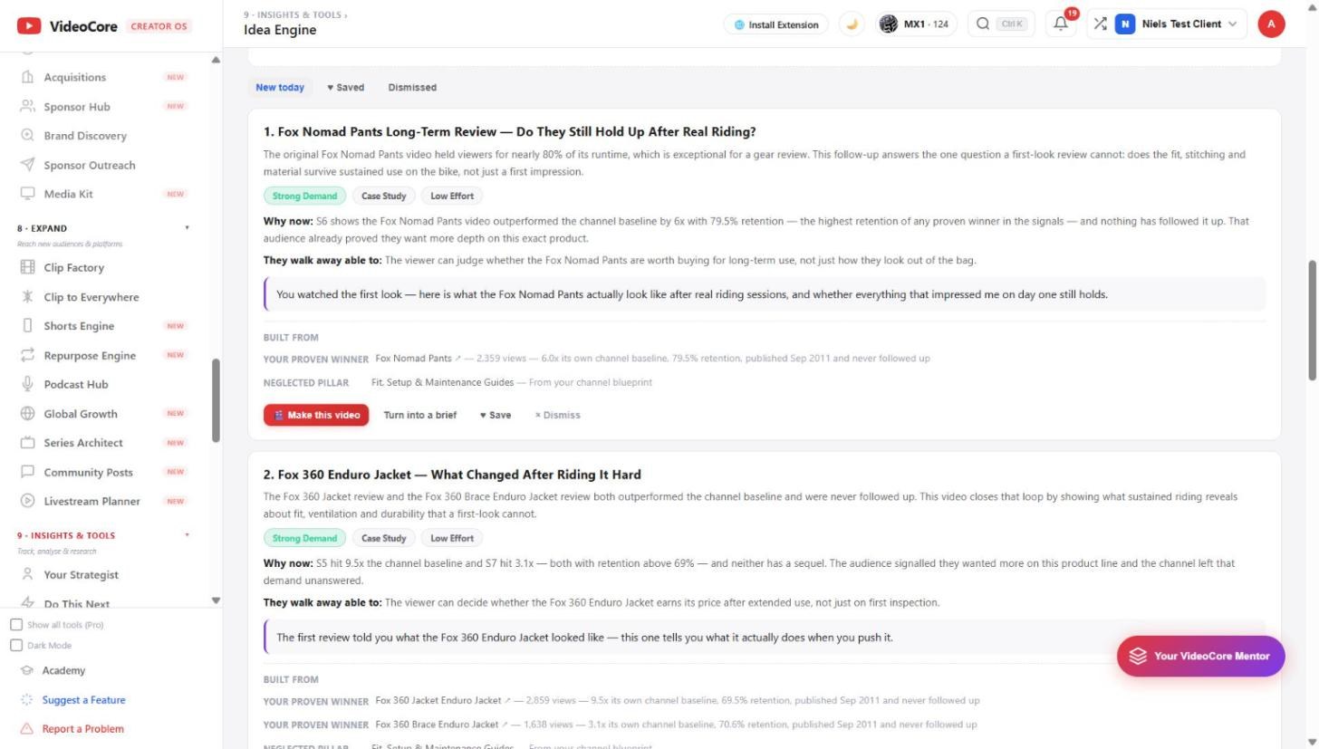The image size is (1319, 749).
Task: Click the Ctrl K search field
Action: coord(1000,24)
